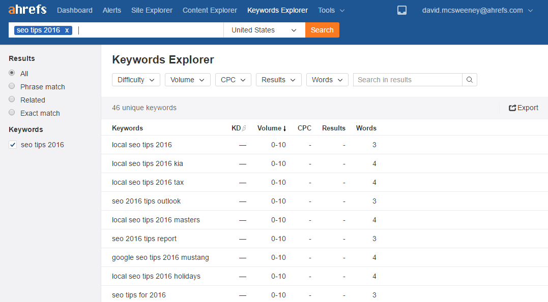Screen dimensions: 548x302
Task: Click keyword 'local seo tips 2016 holidays'
Action: pos(156,277)
